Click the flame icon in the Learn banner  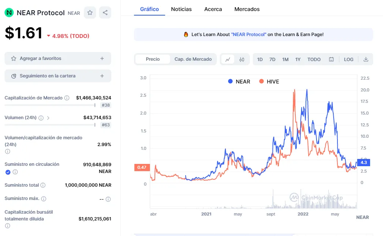point(186,35)
